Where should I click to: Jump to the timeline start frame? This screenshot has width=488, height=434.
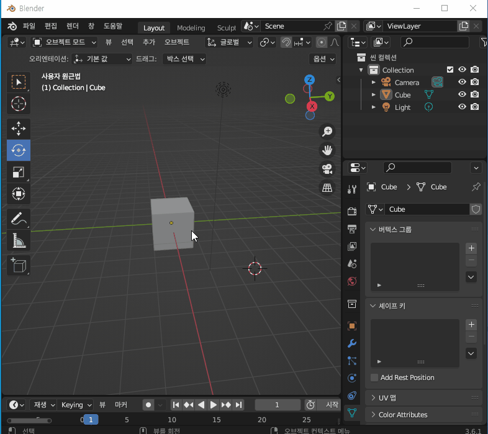point(176,405)
